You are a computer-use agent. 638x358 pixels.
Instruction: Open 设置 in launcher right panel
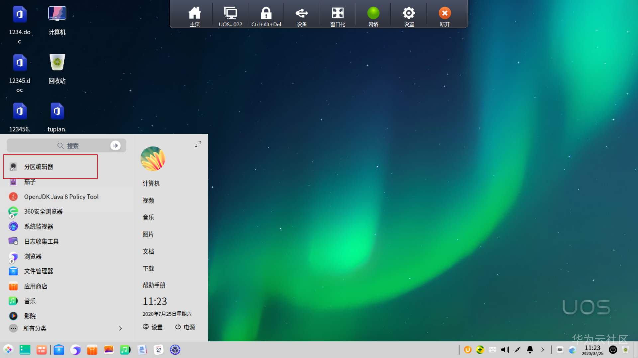click(153, 327)
